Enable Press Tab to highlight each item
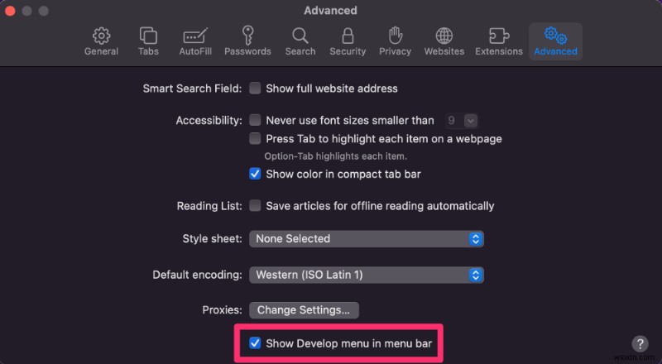This screenshot has width=662, height=364. pos(255,138)
